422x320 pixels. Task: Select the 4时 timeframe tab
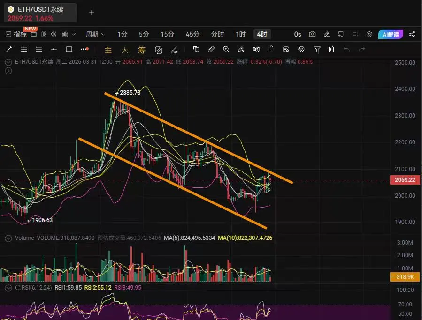point(262,34)
